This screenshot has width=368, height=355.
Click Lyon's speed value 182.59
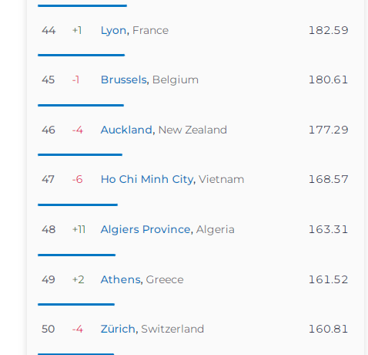[328, 30]
